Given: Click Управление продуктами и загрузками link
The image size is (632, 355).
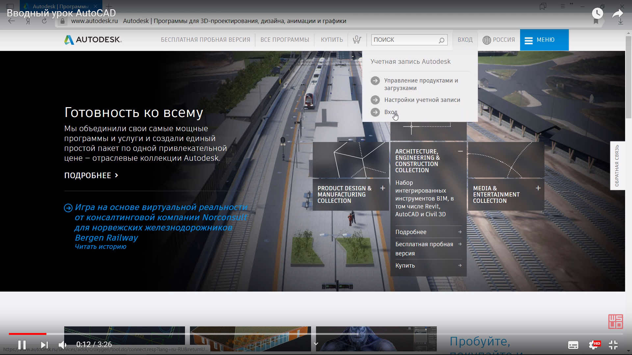Looking at the screenshot, I should [x=421, y=84].
